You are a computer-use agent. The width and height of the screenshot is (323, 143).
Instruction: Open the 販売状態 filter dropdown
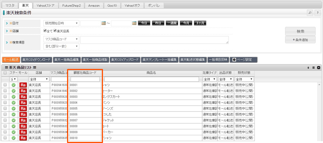point(244,79)
